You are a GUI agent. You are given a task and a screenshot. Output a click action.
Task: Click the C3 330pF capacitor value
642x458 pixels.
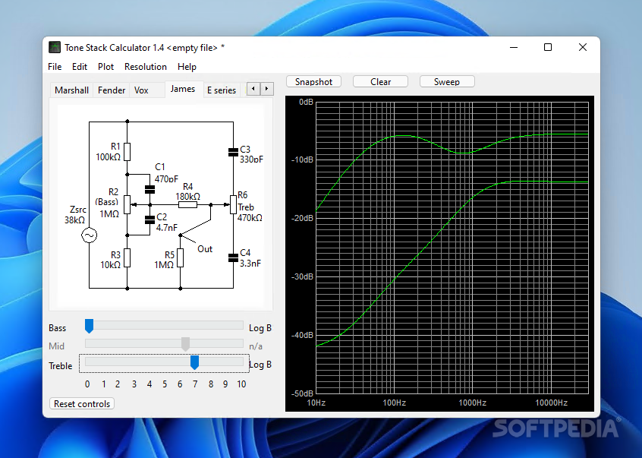tap(251, 160)
